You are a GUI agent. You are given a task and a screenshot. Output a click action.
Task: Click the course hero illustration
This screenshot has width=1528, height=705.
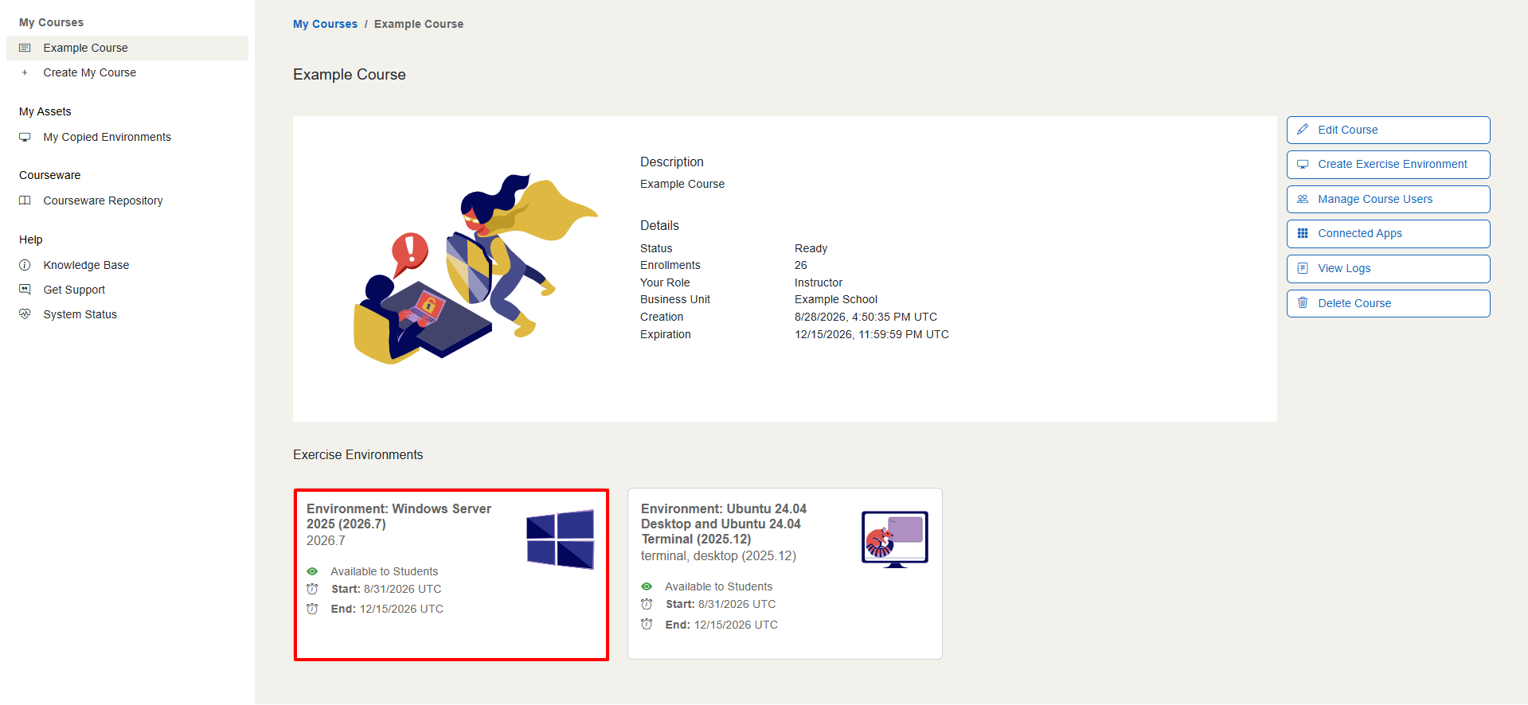click(475, 268)
